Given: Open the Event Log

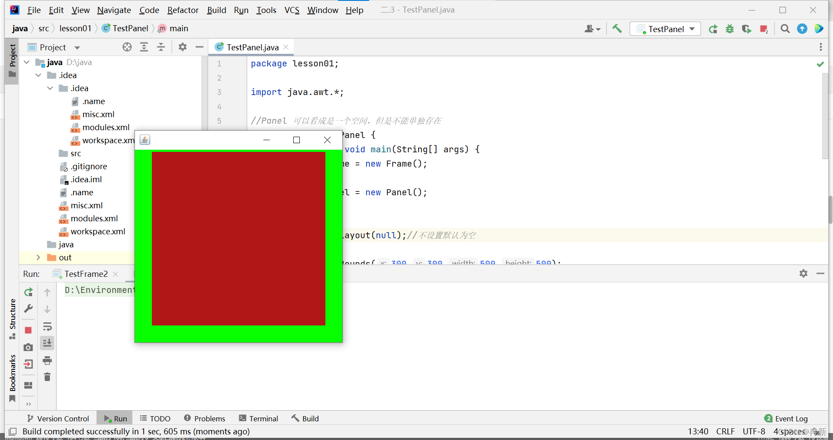Looking at the screenshot, I should point(786,419).
